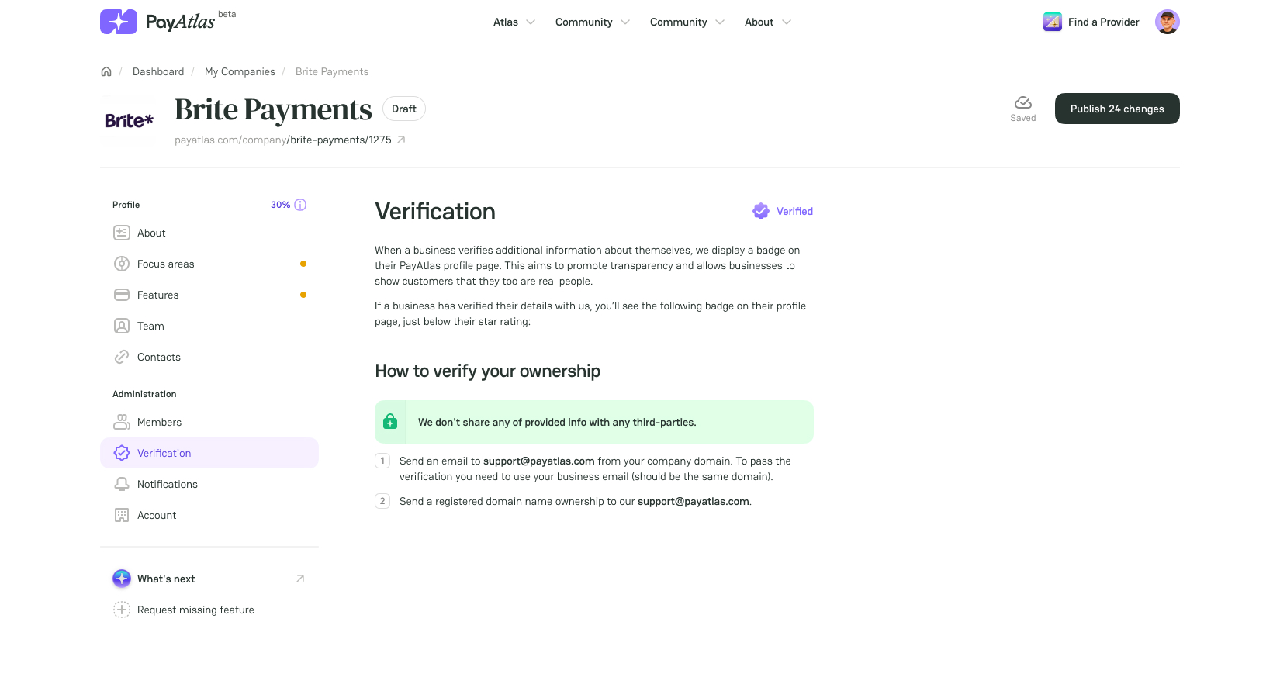Select the Members sidebar item
The height and width of the screenshot is (698, 1280).
(209, 422)
